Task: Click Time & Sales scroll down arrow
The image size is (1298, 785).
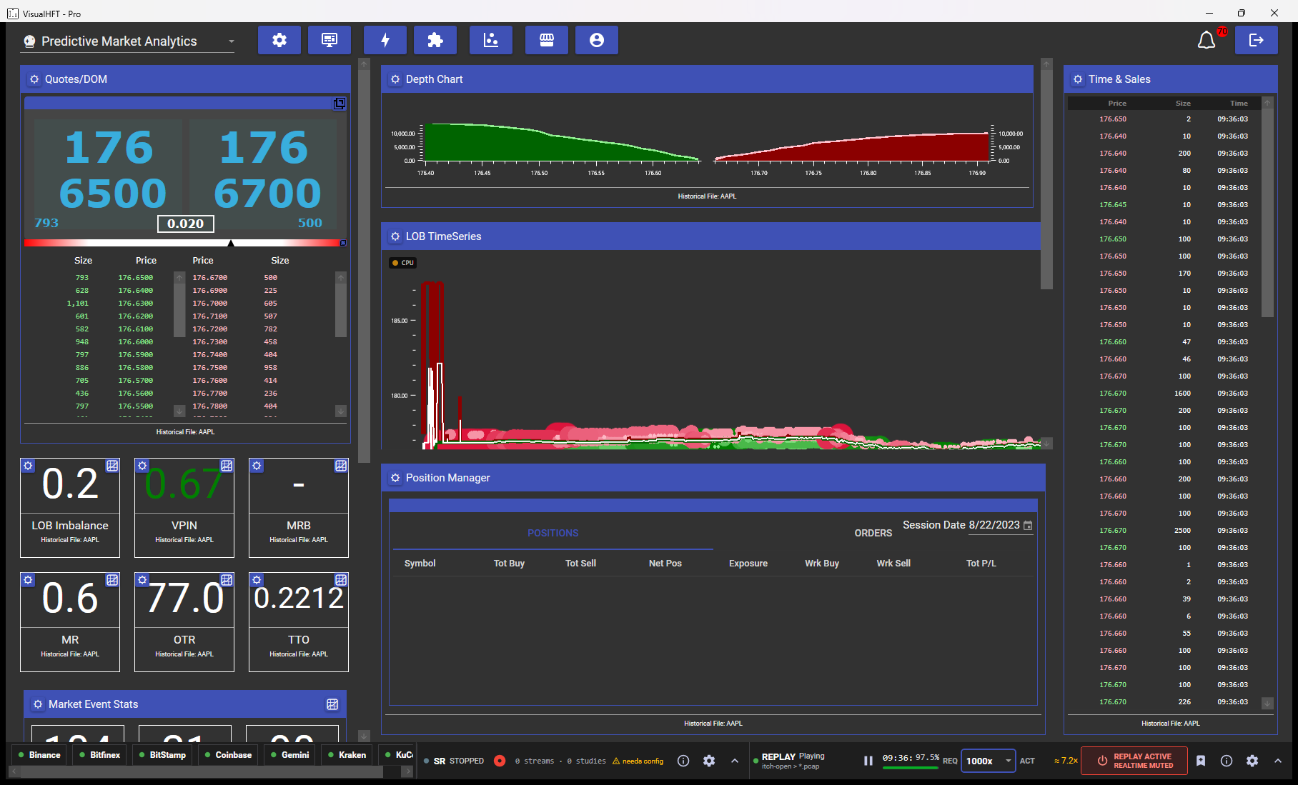Action: (1267, 704)
